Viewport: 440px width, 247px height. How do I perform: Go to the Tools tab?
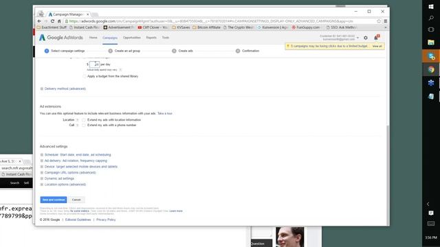click(x=166, y=38)
